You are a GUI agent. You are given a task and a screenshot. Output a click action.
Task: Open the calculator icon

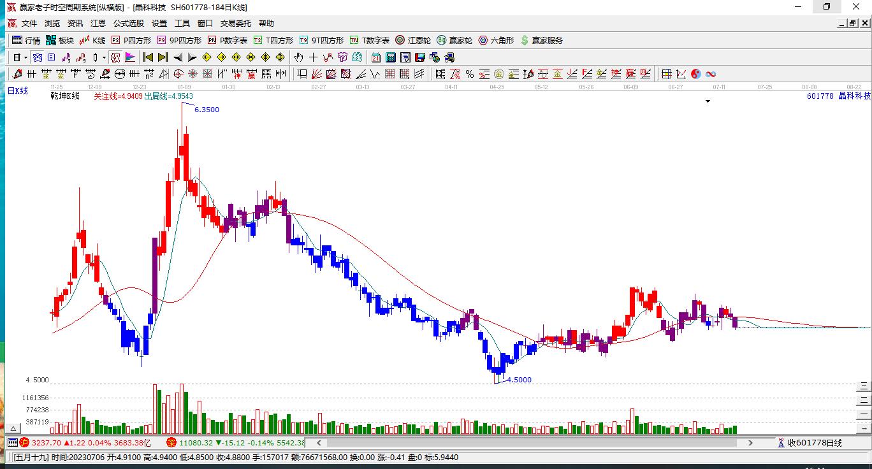[391, 57]
